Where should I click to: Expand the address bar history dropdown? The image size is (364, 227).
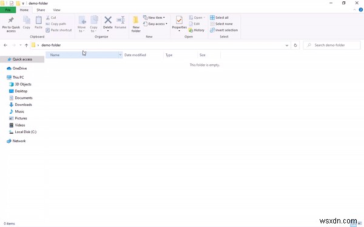point(287,45)
